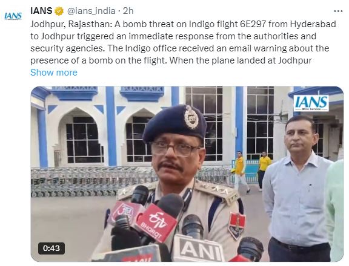
Task: Open the IANS profile avatar
Action: click(x=13, y=16)
